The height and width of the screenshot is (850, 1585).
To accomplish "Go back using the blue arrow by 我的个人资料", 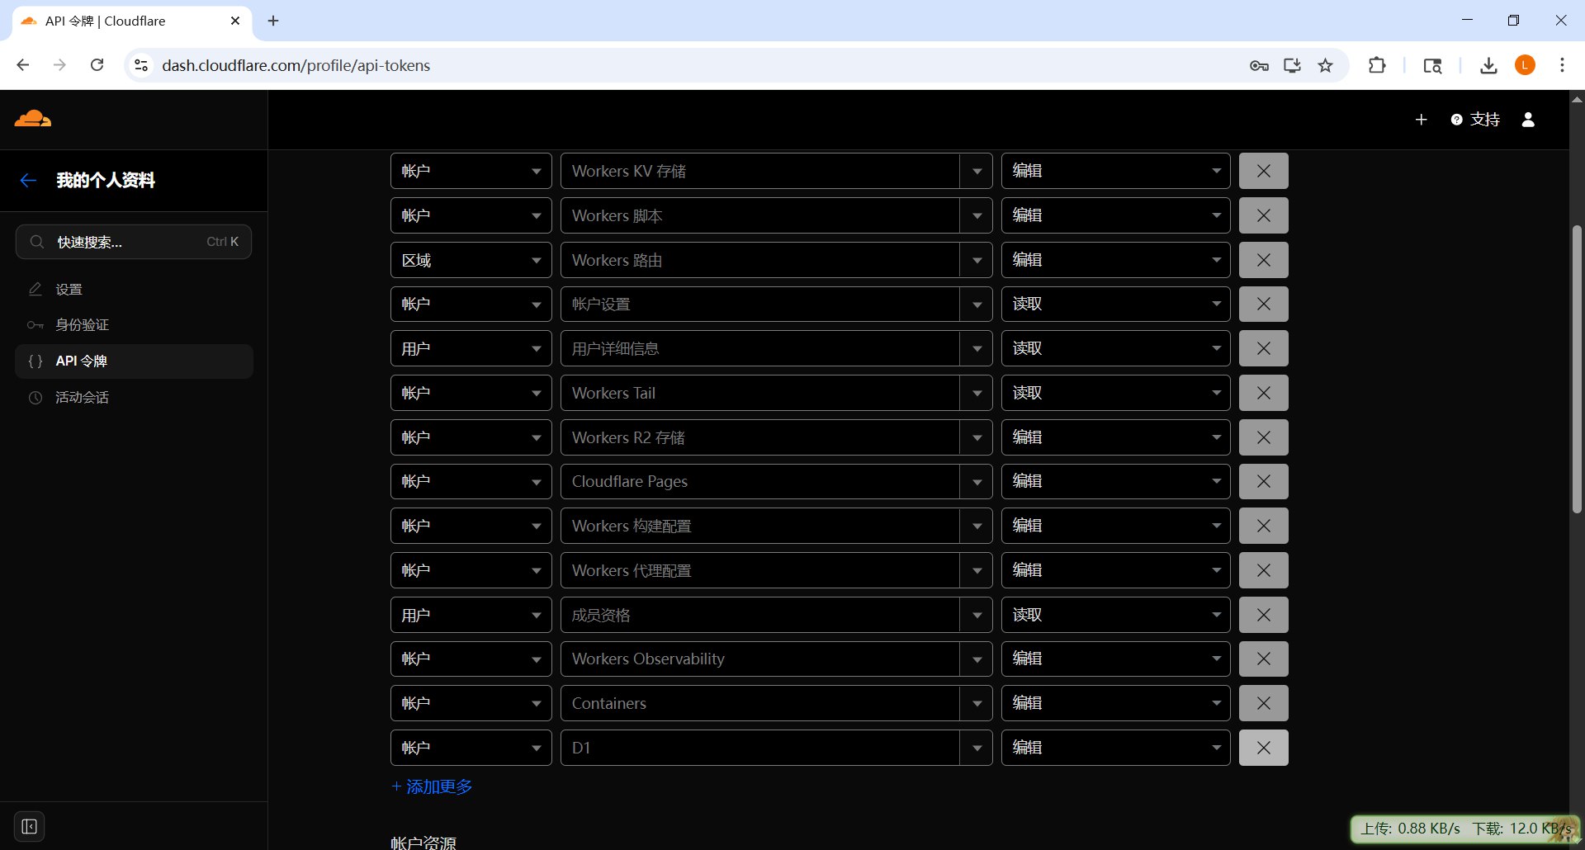I will [x=28, y=180].
